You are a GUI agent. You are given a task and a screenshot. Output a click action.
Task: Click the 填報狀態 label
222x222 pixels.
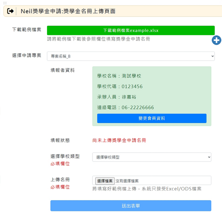(60, 140)
